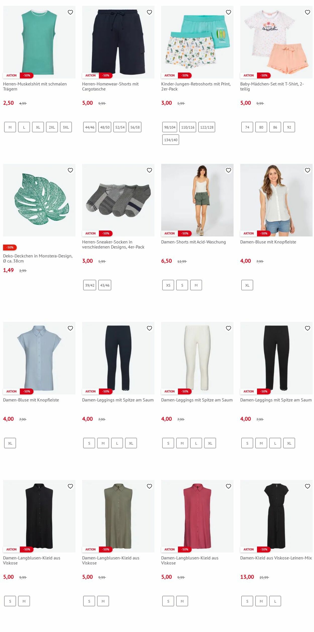Select size 43/46 for Sneaker-Socken
Screen dimensions: 314x632
[105, 285]
